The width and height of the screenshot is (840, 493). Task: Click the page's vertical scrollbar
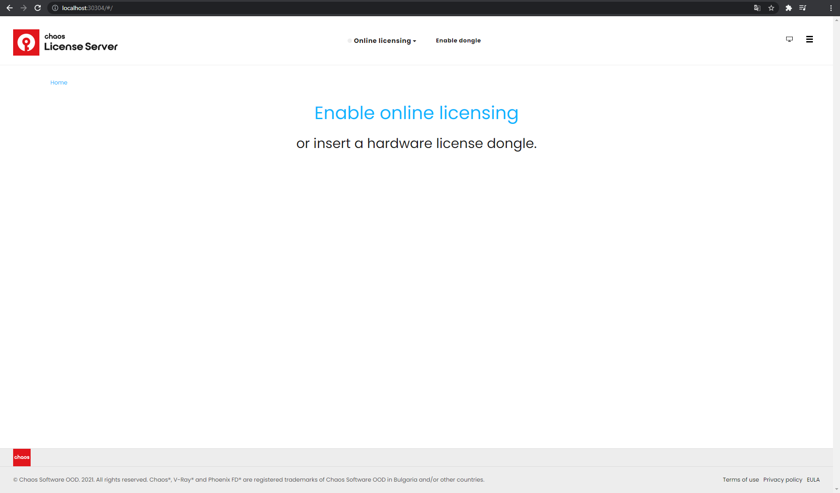click(x=836, y=254)
